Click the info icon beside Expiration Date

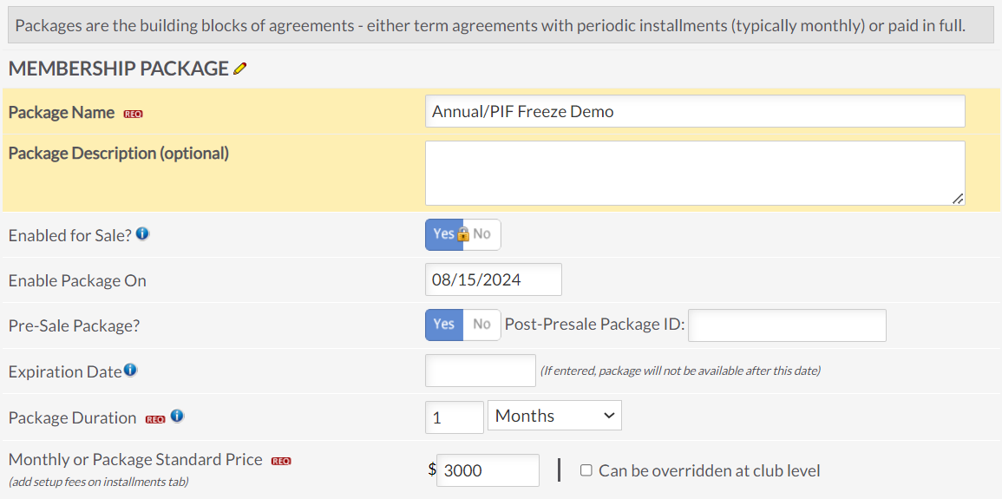pos(130,370)
